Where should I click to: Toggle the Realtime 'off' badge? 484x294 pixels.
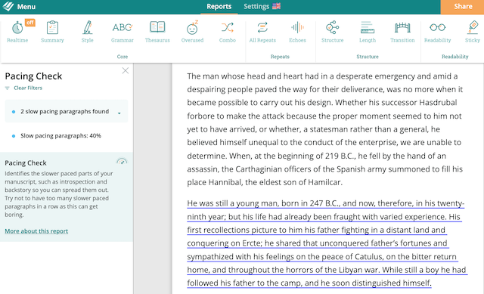pos(30,23)
